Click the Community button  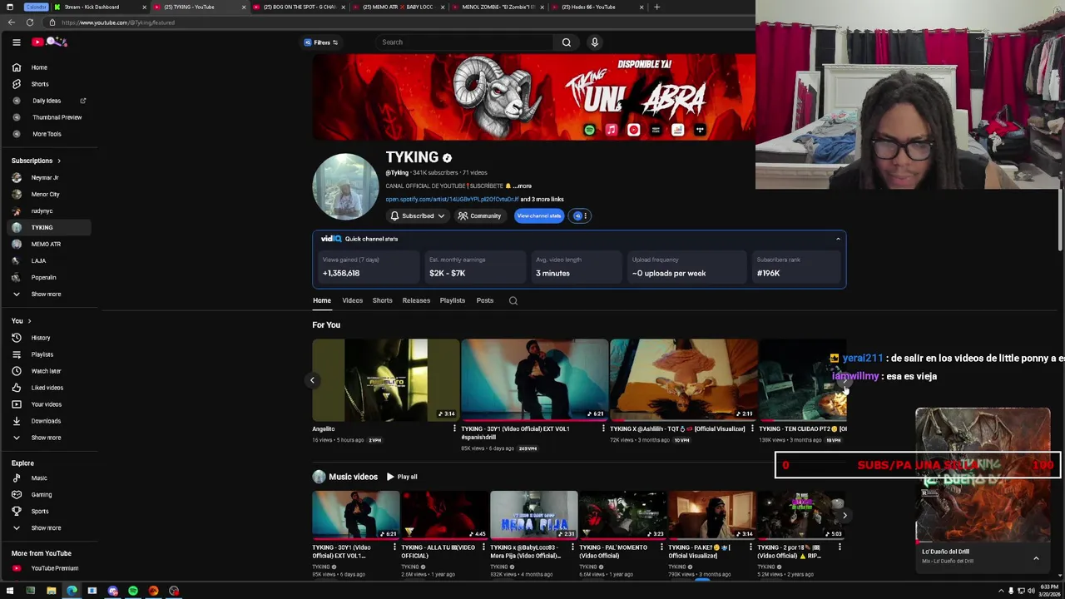(479, 216)
